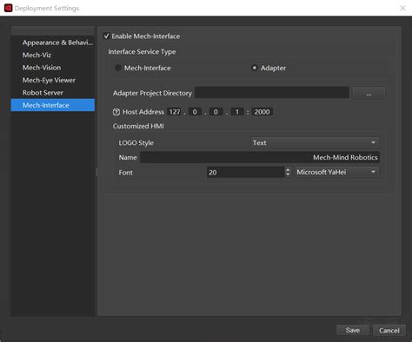
Task: Click the Host Address help question icon
Action: (116, 112)
